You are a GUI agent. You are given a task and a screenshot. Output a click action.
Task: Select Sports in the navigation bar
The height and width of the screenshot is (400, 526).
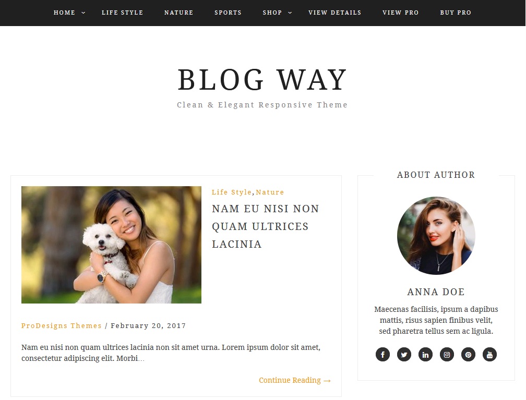point(228,13)
